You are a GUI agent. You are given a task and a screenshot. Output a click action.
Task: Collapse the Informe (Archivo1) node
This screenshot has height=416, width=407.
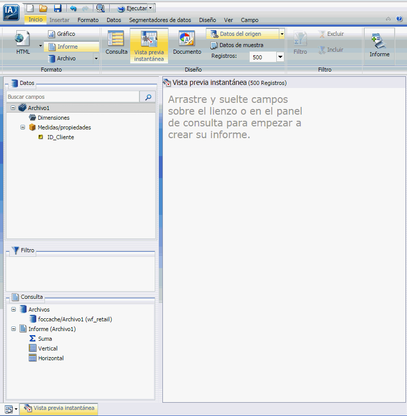tap(13, 329)
